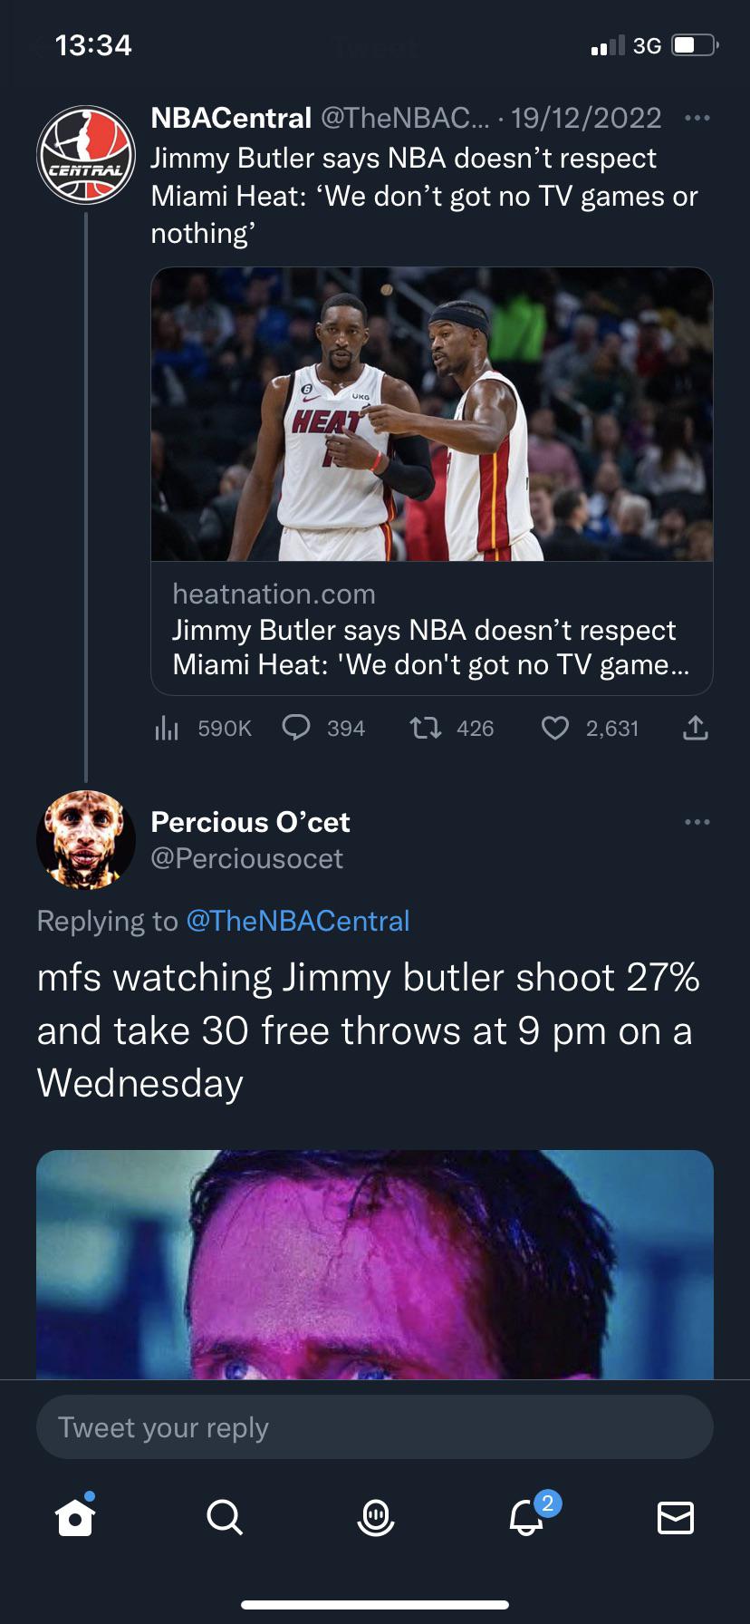Open more options on Percious O'cet reply
The image size is (750, 1624).
697,822
